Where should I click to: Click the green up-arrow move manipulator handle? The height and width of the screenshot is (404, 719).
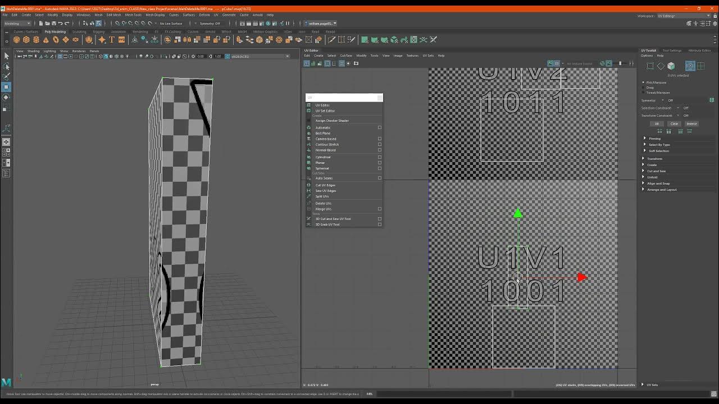click(518, 213)
